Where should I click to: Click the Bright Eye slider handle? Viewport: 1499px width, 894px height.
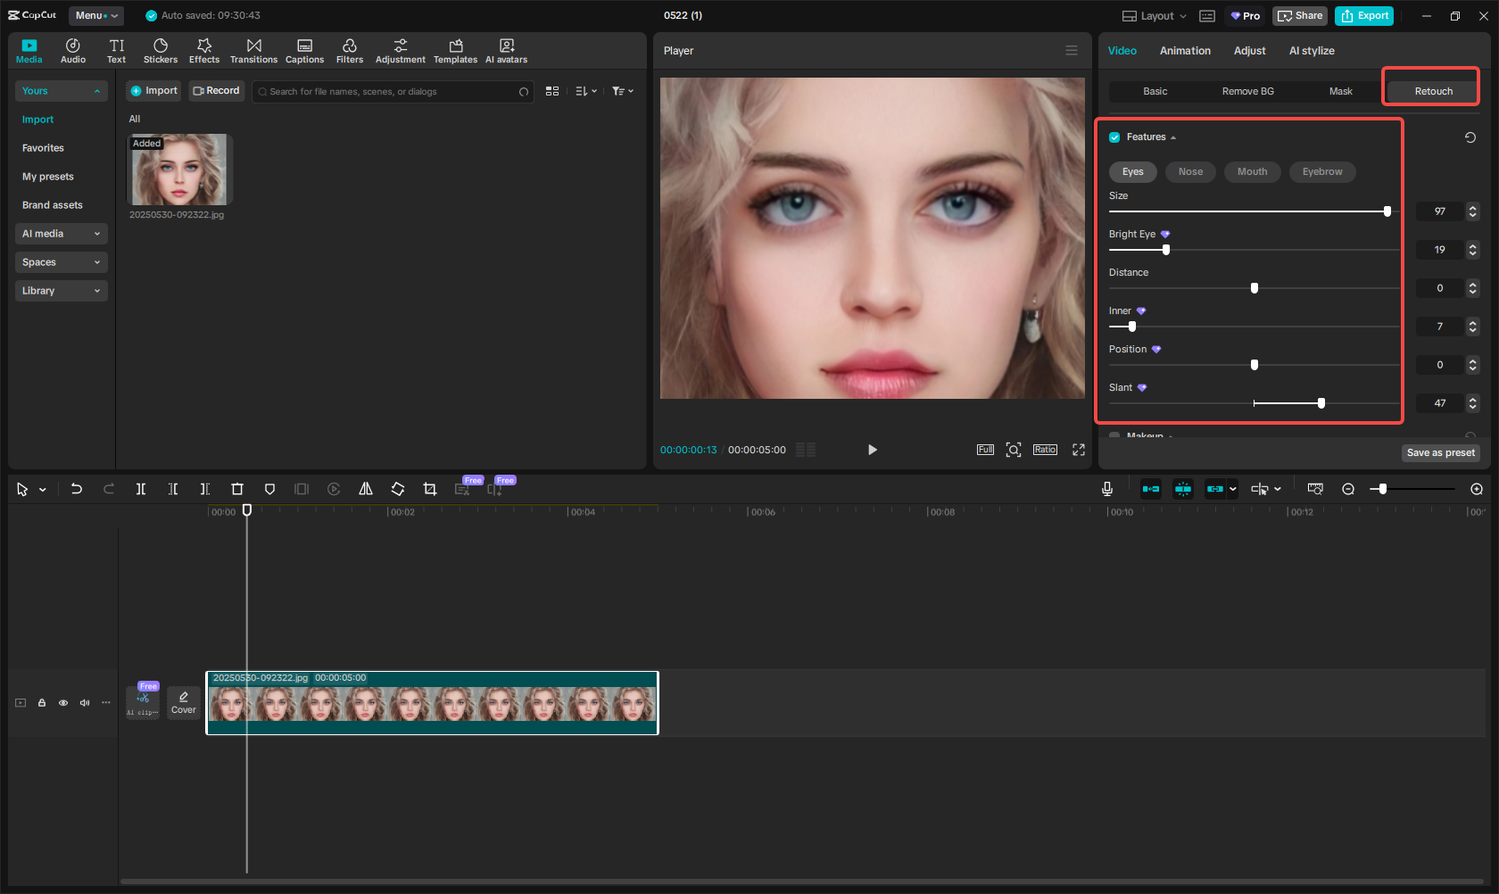click(1166, 250)
